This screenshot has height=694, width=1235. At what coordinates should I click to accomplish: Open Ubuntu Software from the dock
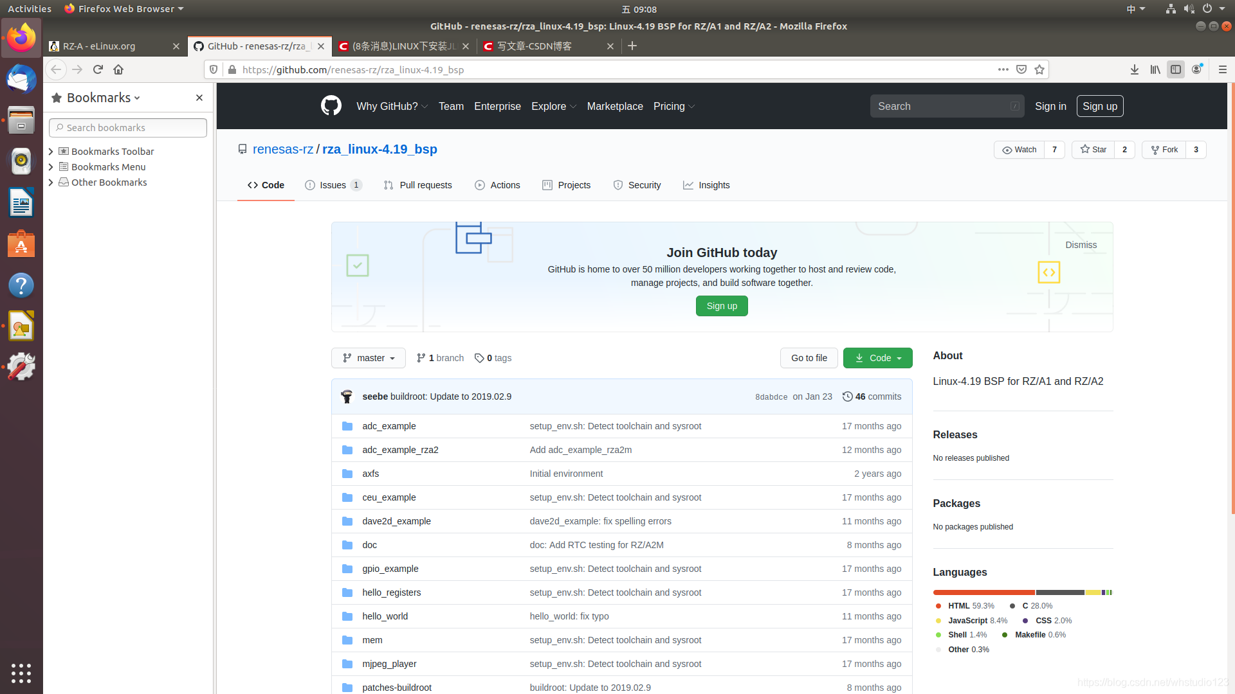[x=21, y=244]
